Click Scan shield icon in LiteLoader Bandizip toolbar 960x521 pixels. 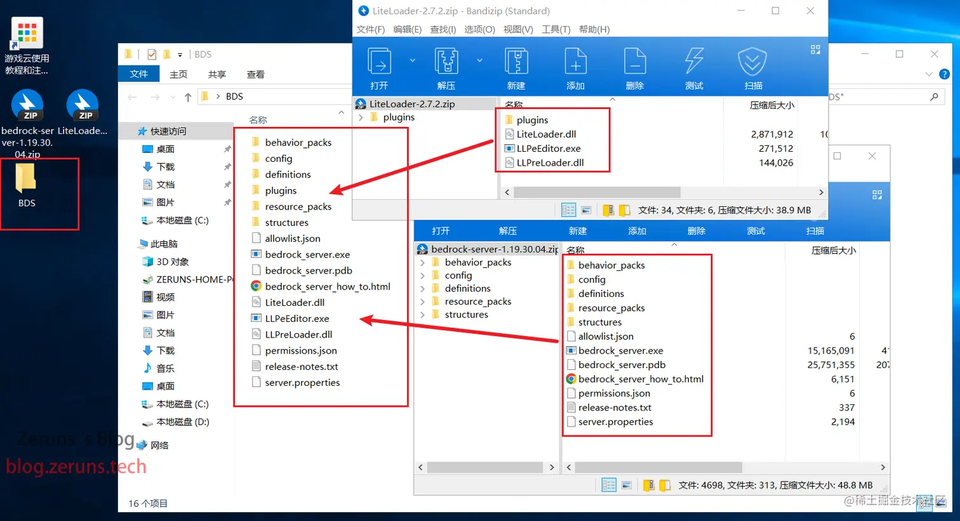pyautogui.click(x=753, y=62)
